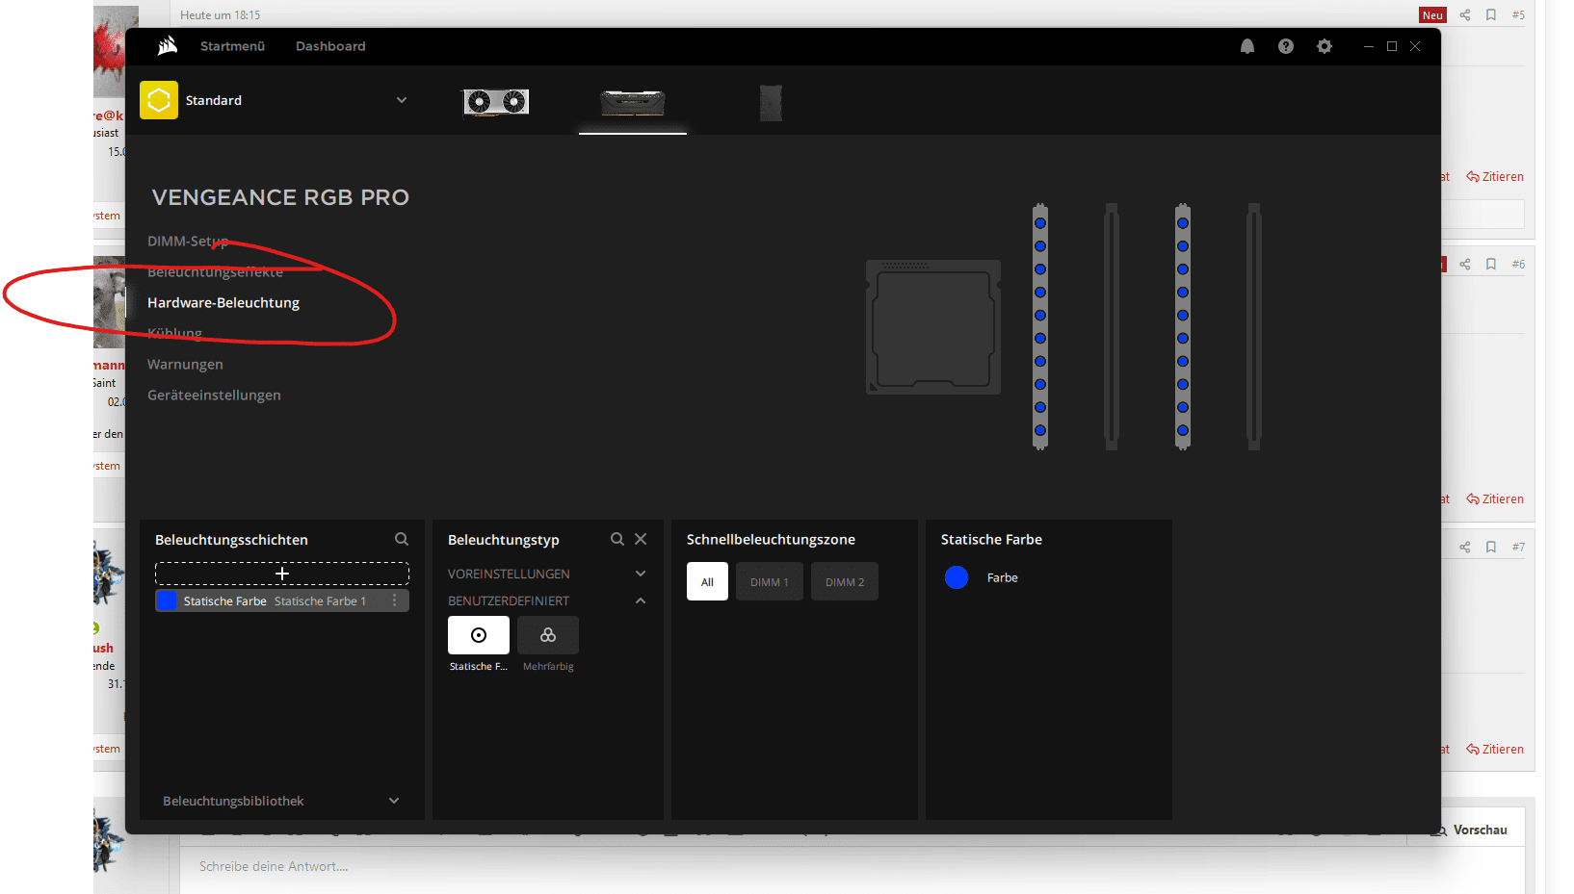Click Vorschau button in forum editor
1574x894 pixels.
[1471, 830]
